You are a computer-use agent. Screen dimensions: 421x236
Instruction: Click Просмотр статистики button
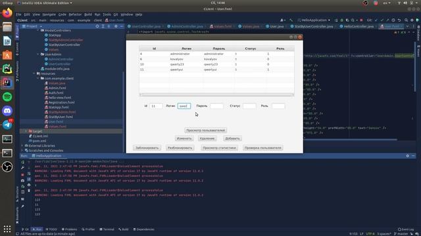[x=219, y=147]
